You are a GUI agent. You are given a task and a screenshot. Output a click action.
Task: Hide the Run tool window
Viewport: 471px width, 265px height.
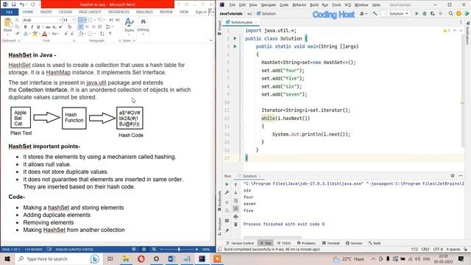(x=461, y=176)
